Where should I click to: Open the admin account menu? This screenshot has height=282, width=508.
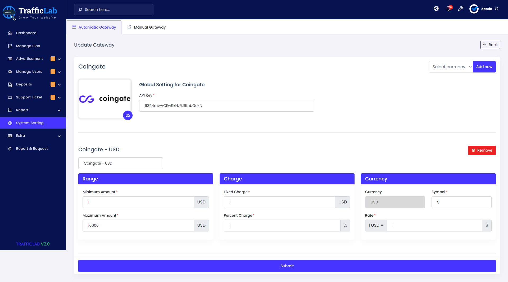coord(486,9)
